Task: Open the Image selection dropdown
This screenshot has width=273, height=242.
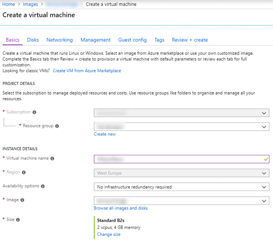Action: (x=182, y=201)
